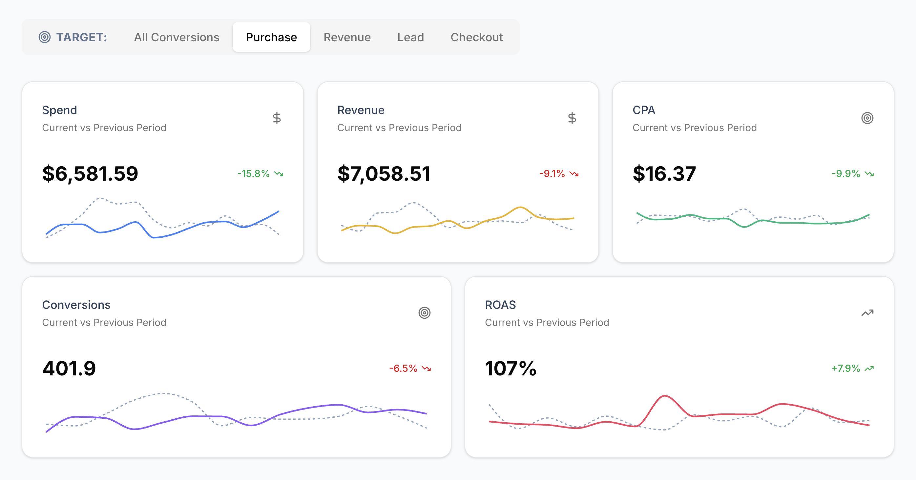This screenshot has height=480, width=916.
Task: Click the trending arrow icon on ROAS card
Action: pyautogui.click(x=868, y=313)
